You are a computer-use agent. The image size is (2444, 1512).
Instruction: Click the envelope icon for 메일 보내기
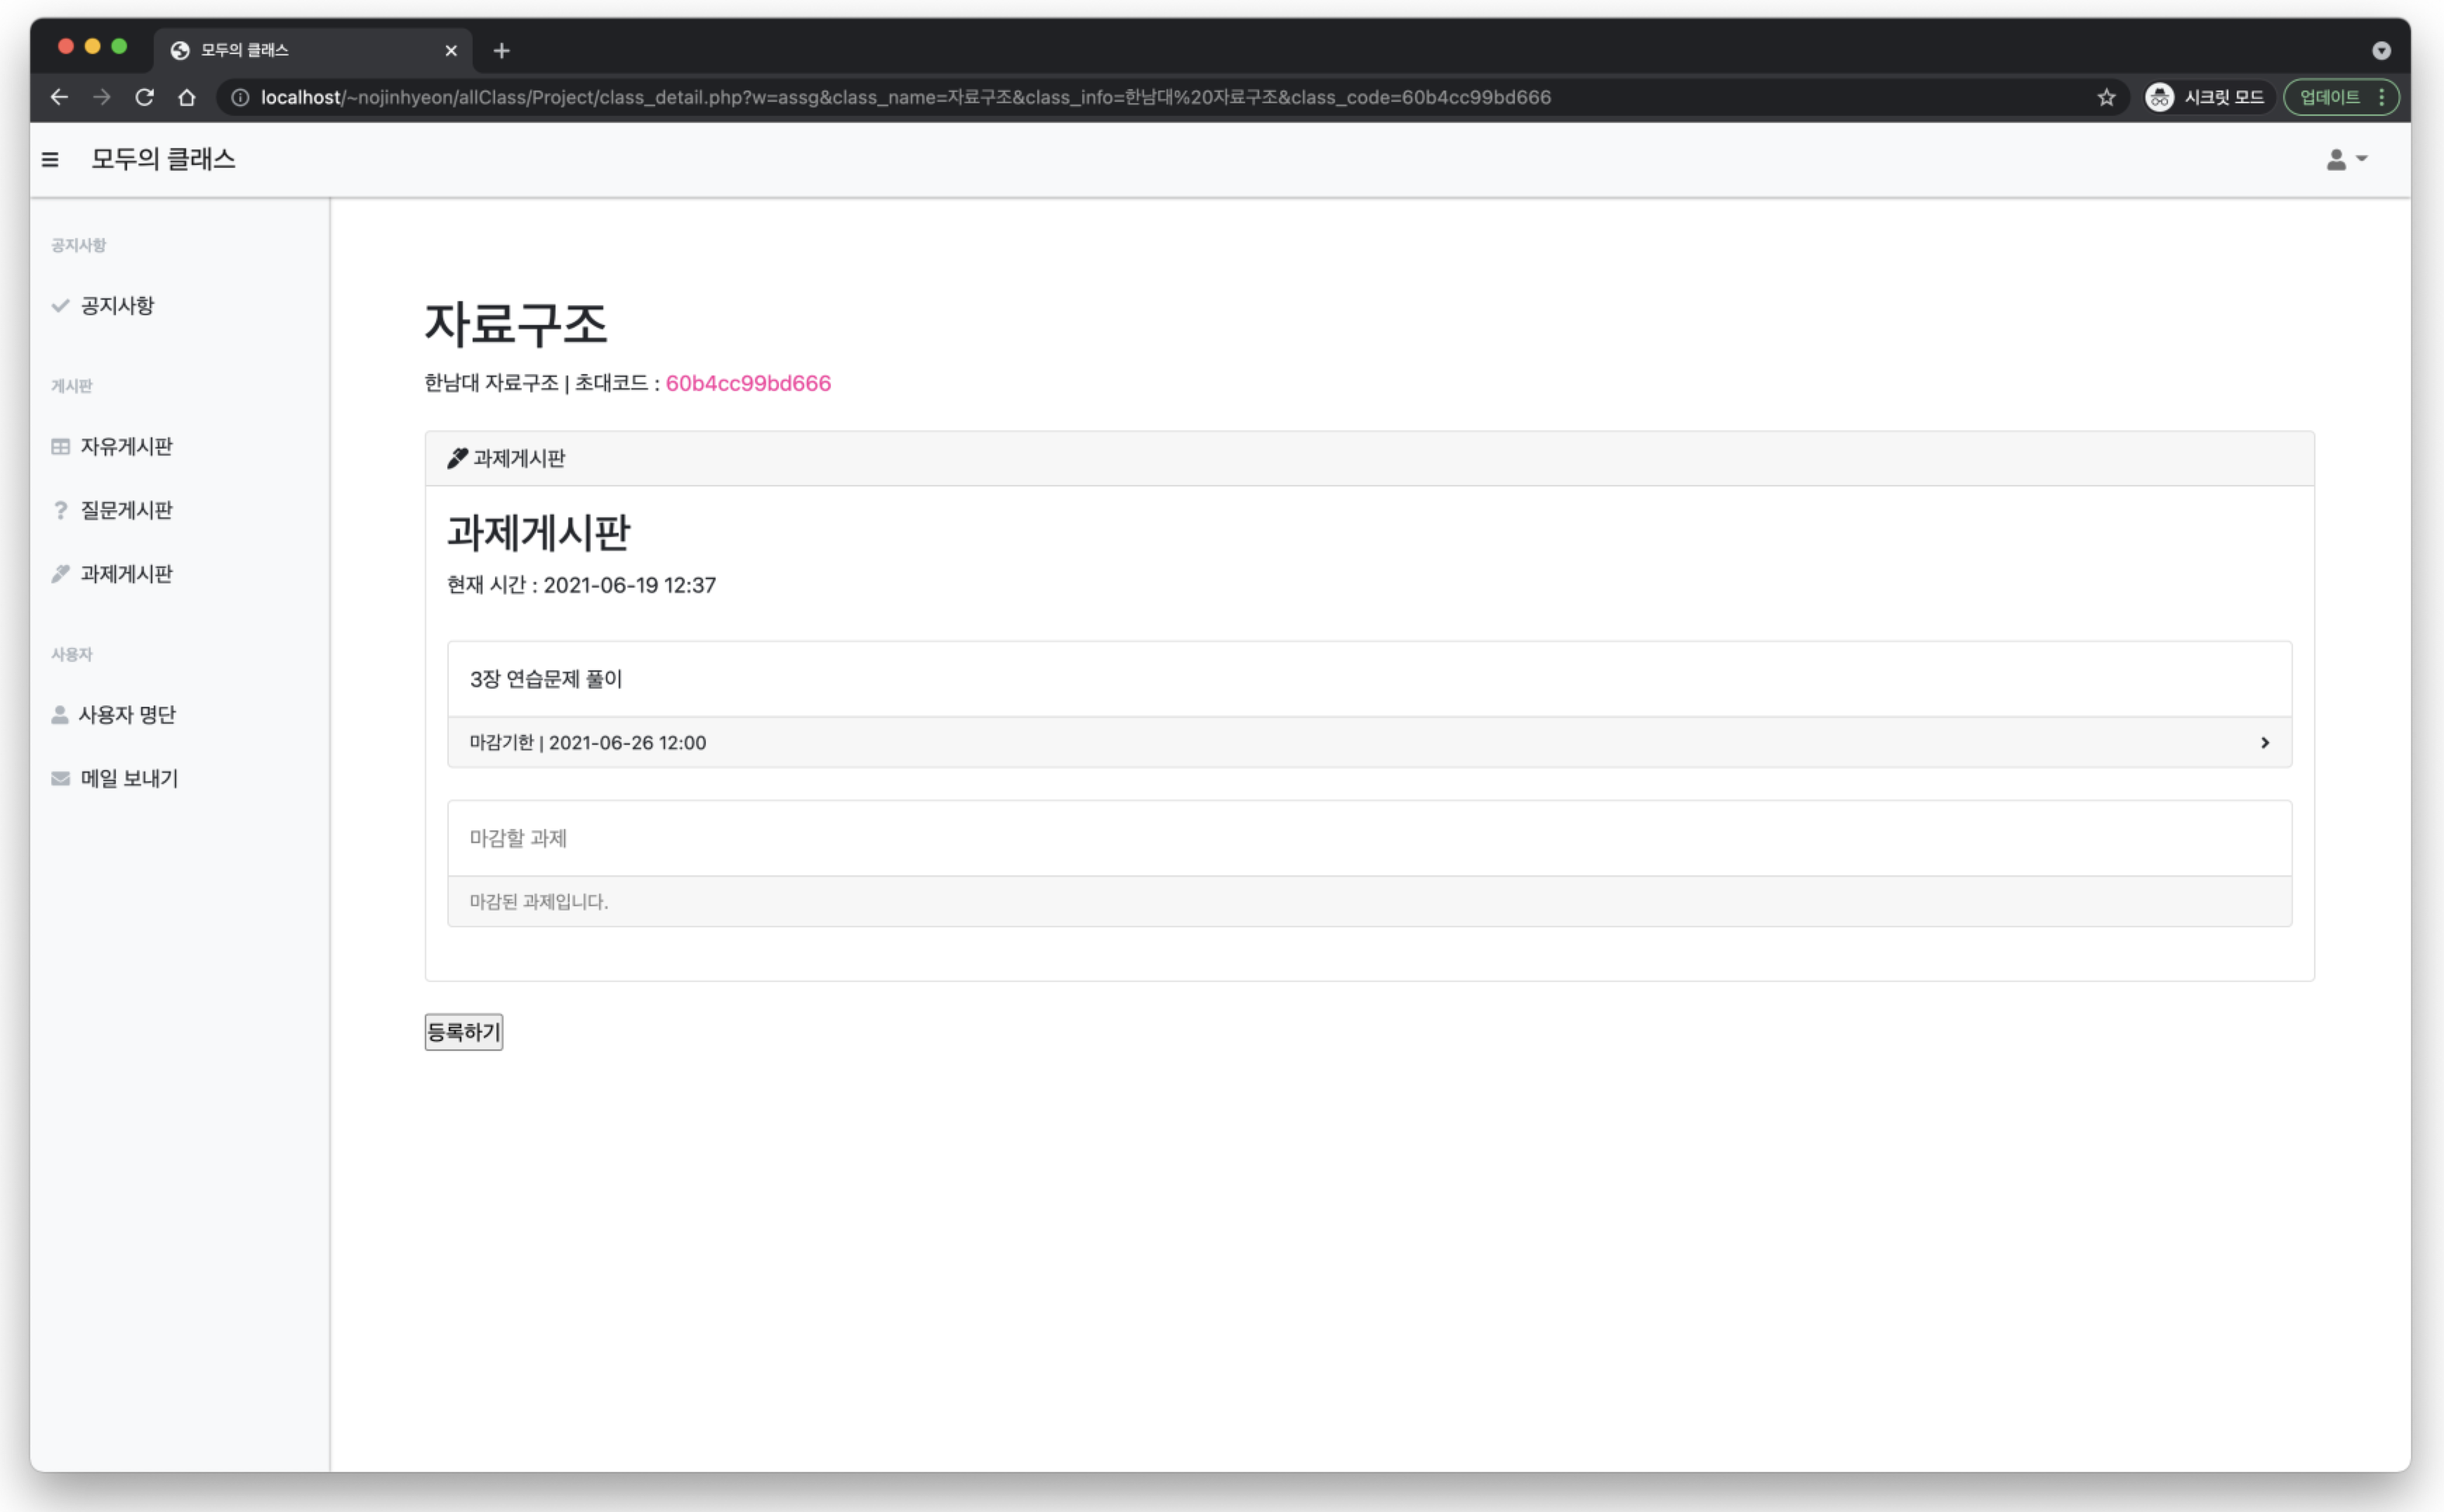(x=61, y=778)
